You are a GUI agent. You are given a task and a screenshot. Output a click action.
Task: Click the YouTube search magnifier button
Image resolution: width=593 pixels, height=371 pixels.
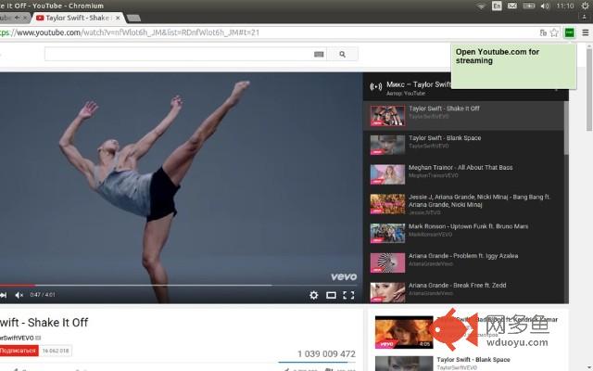[342, 54]
